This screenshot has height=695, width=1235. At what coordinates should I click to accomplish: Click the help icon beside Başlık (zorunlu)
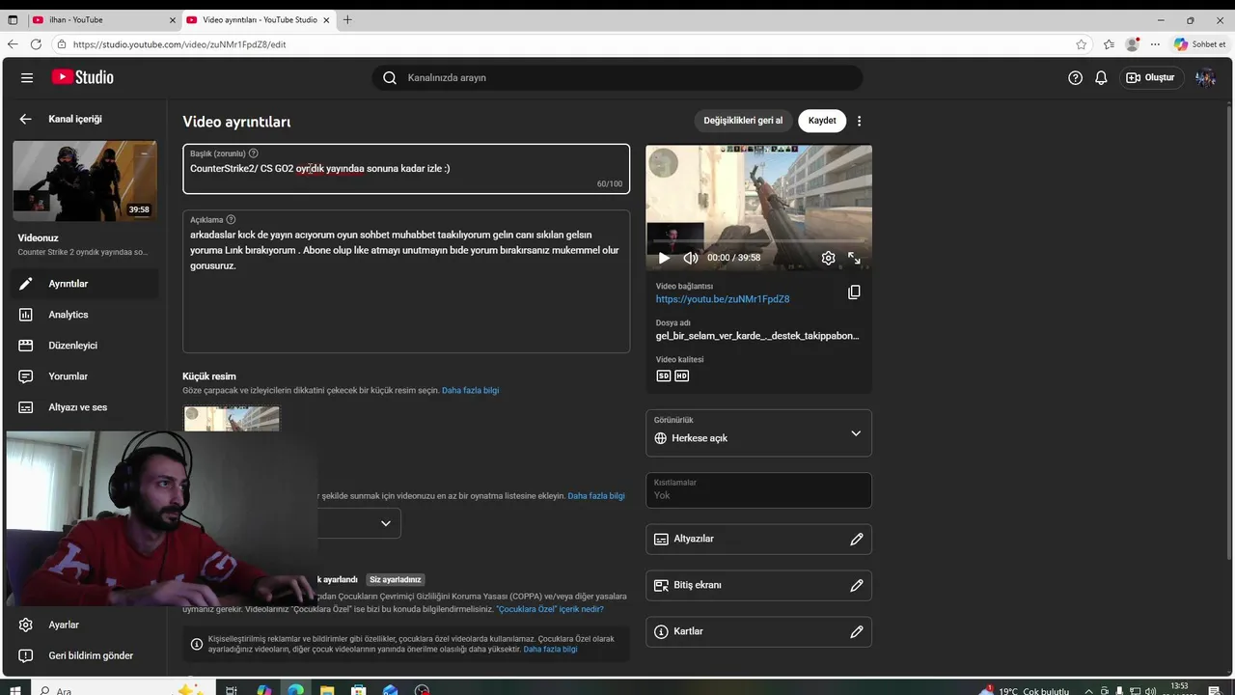pyautogui.click(x=254, y=153)
